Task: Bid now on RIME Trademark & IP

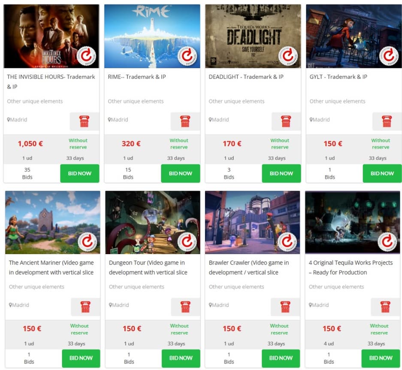Action: point(181,173)
